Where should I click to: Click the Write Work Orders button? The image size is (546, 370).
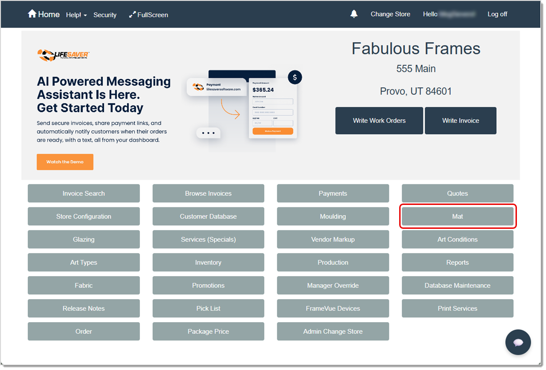coord(379,121)
